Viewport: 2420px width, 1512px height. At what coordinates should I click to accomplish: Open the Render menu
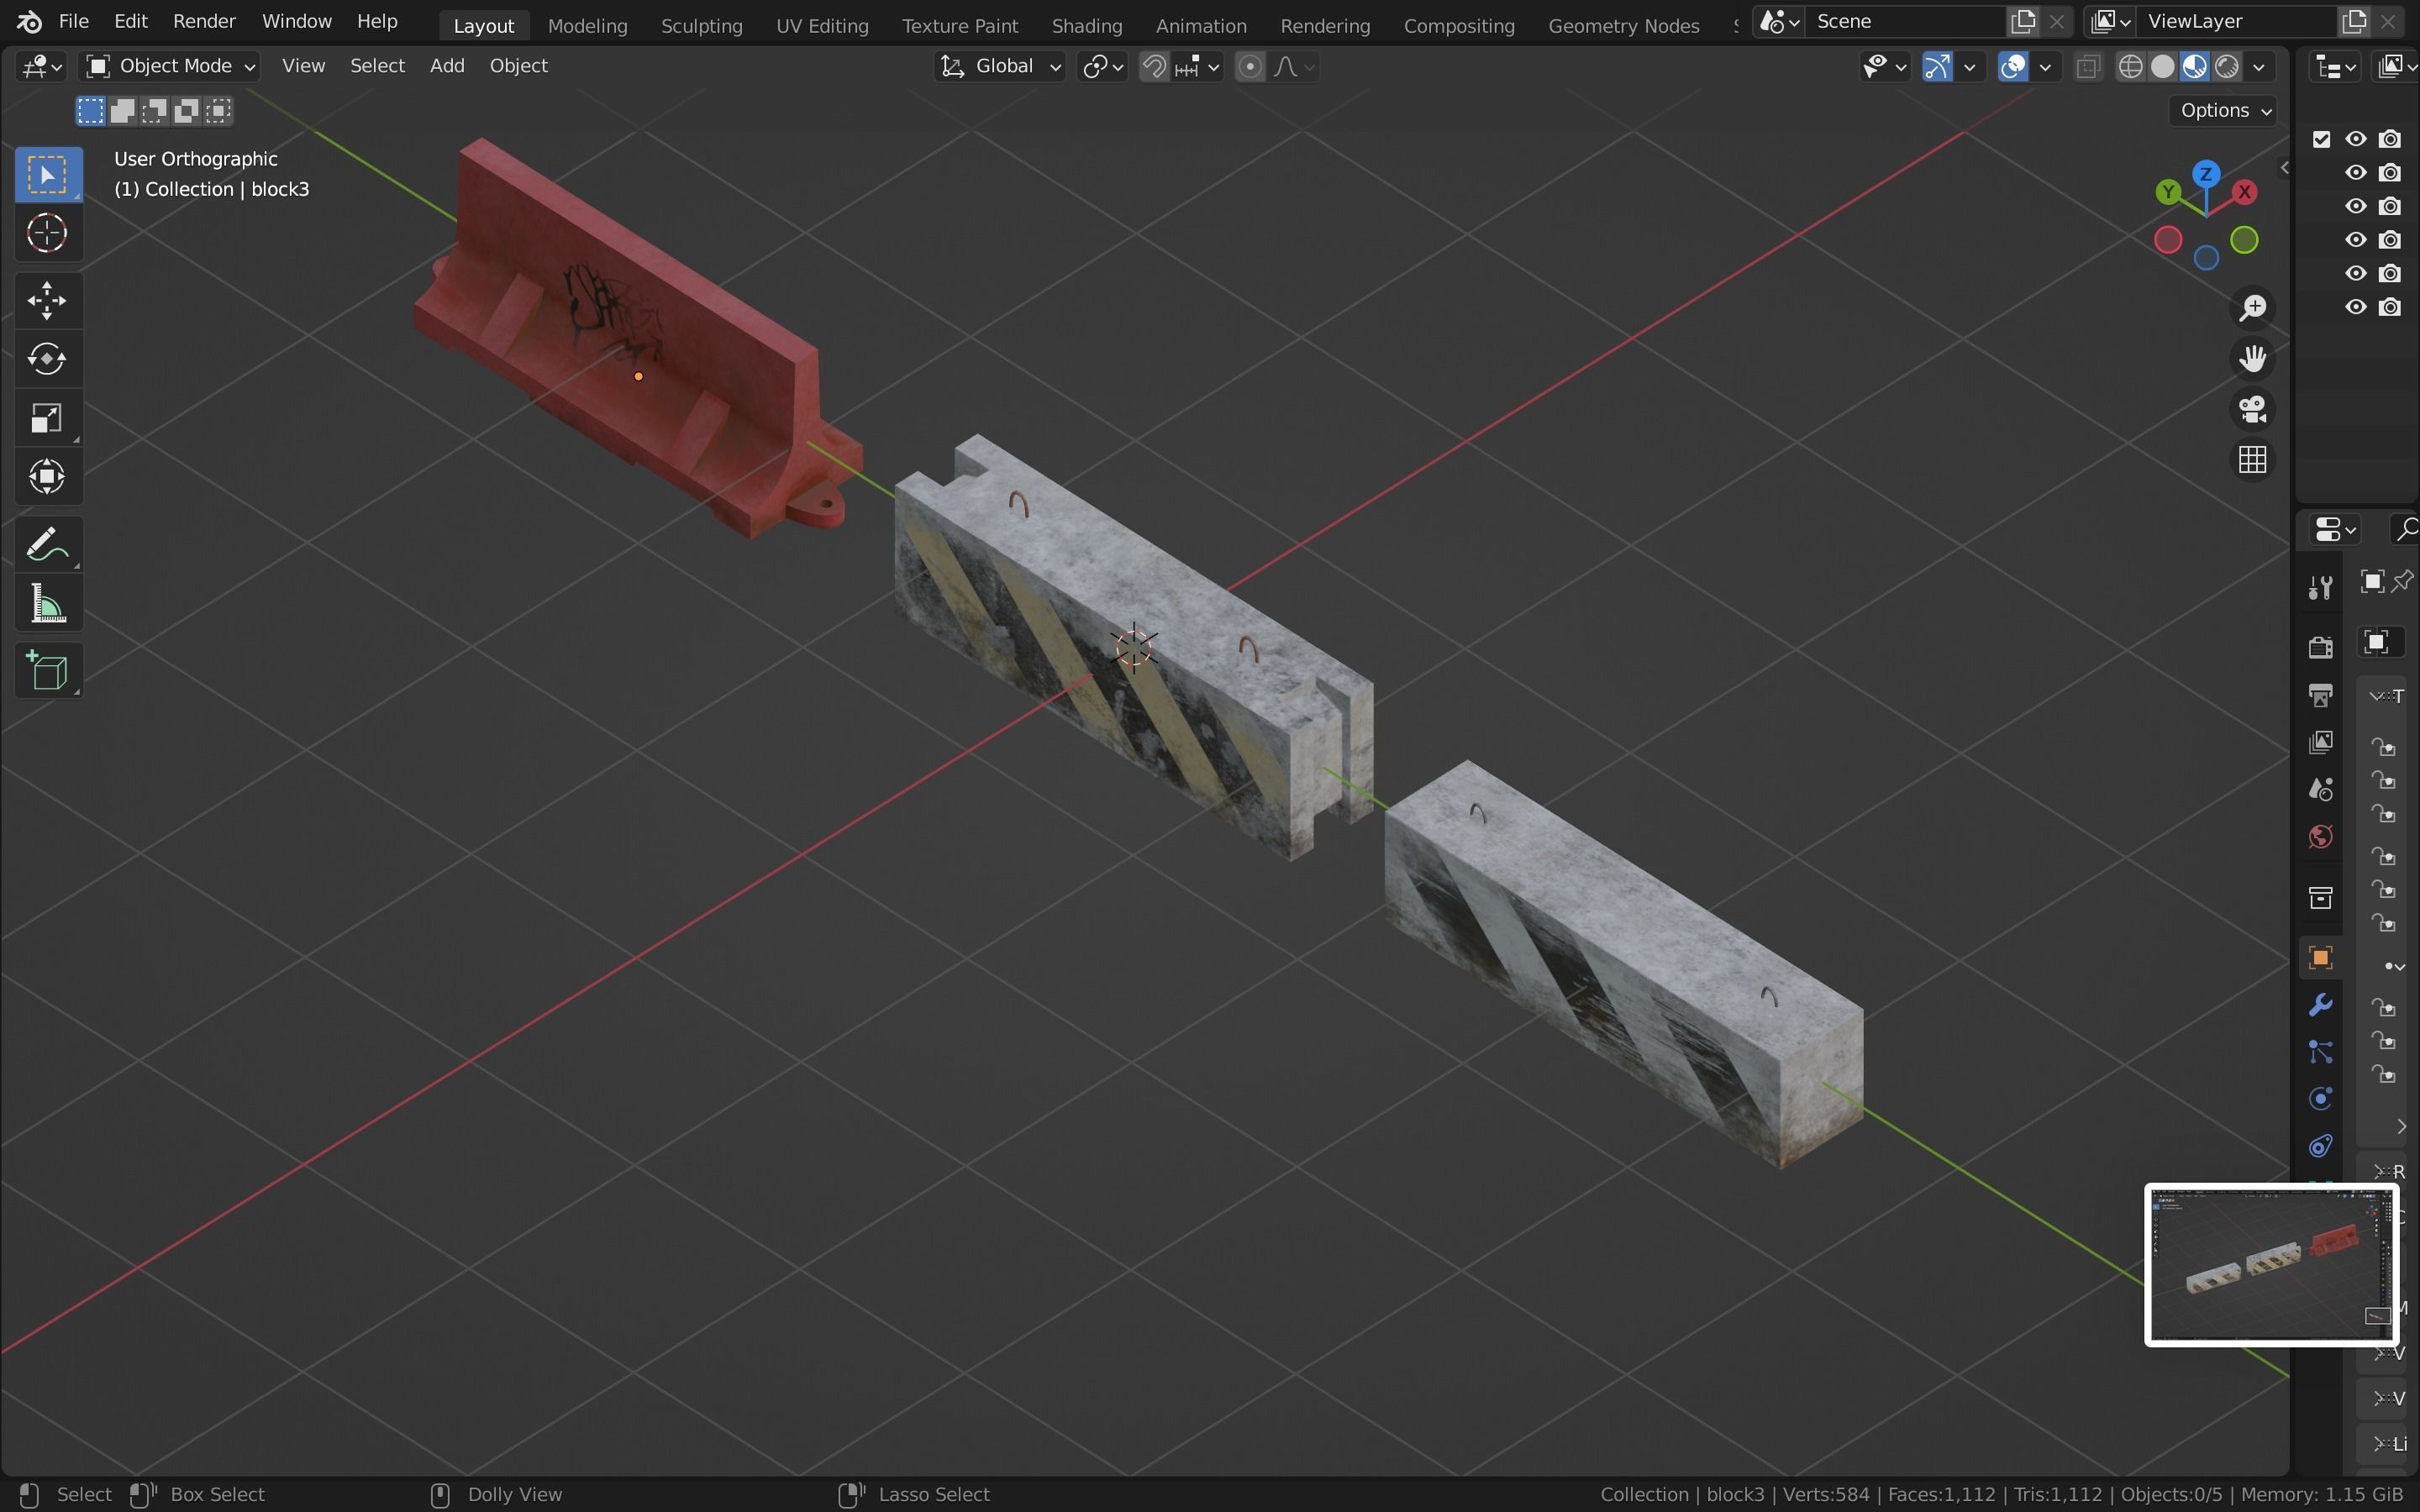tap(204, 21)
